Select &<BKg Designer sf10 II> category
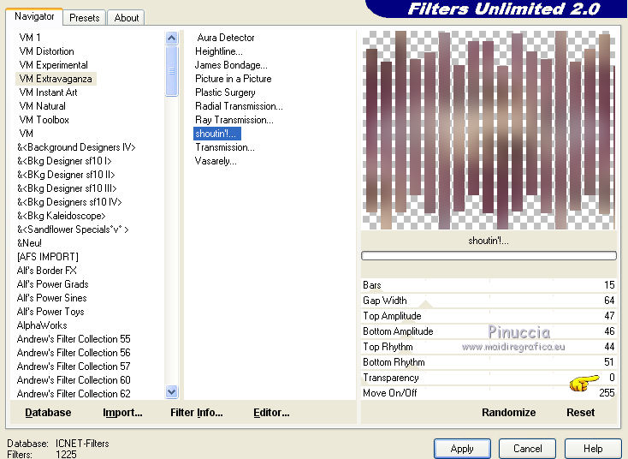This screenshot has height=459, width=628. [x=66, y=175]
